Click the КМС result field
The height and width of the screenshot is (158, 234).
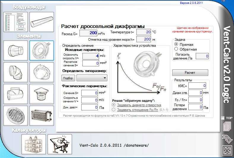[197, 86]
